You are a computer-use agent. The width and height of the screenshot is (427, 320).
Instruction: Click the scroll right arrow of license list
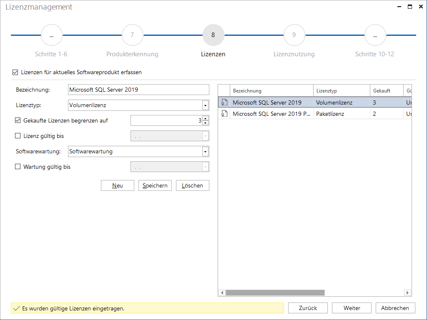click(x=407, y=292)
